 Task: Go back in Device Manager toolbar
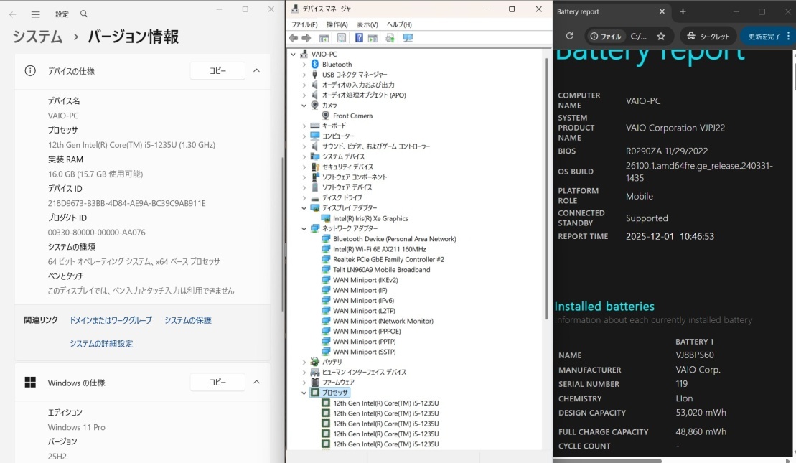294,38
